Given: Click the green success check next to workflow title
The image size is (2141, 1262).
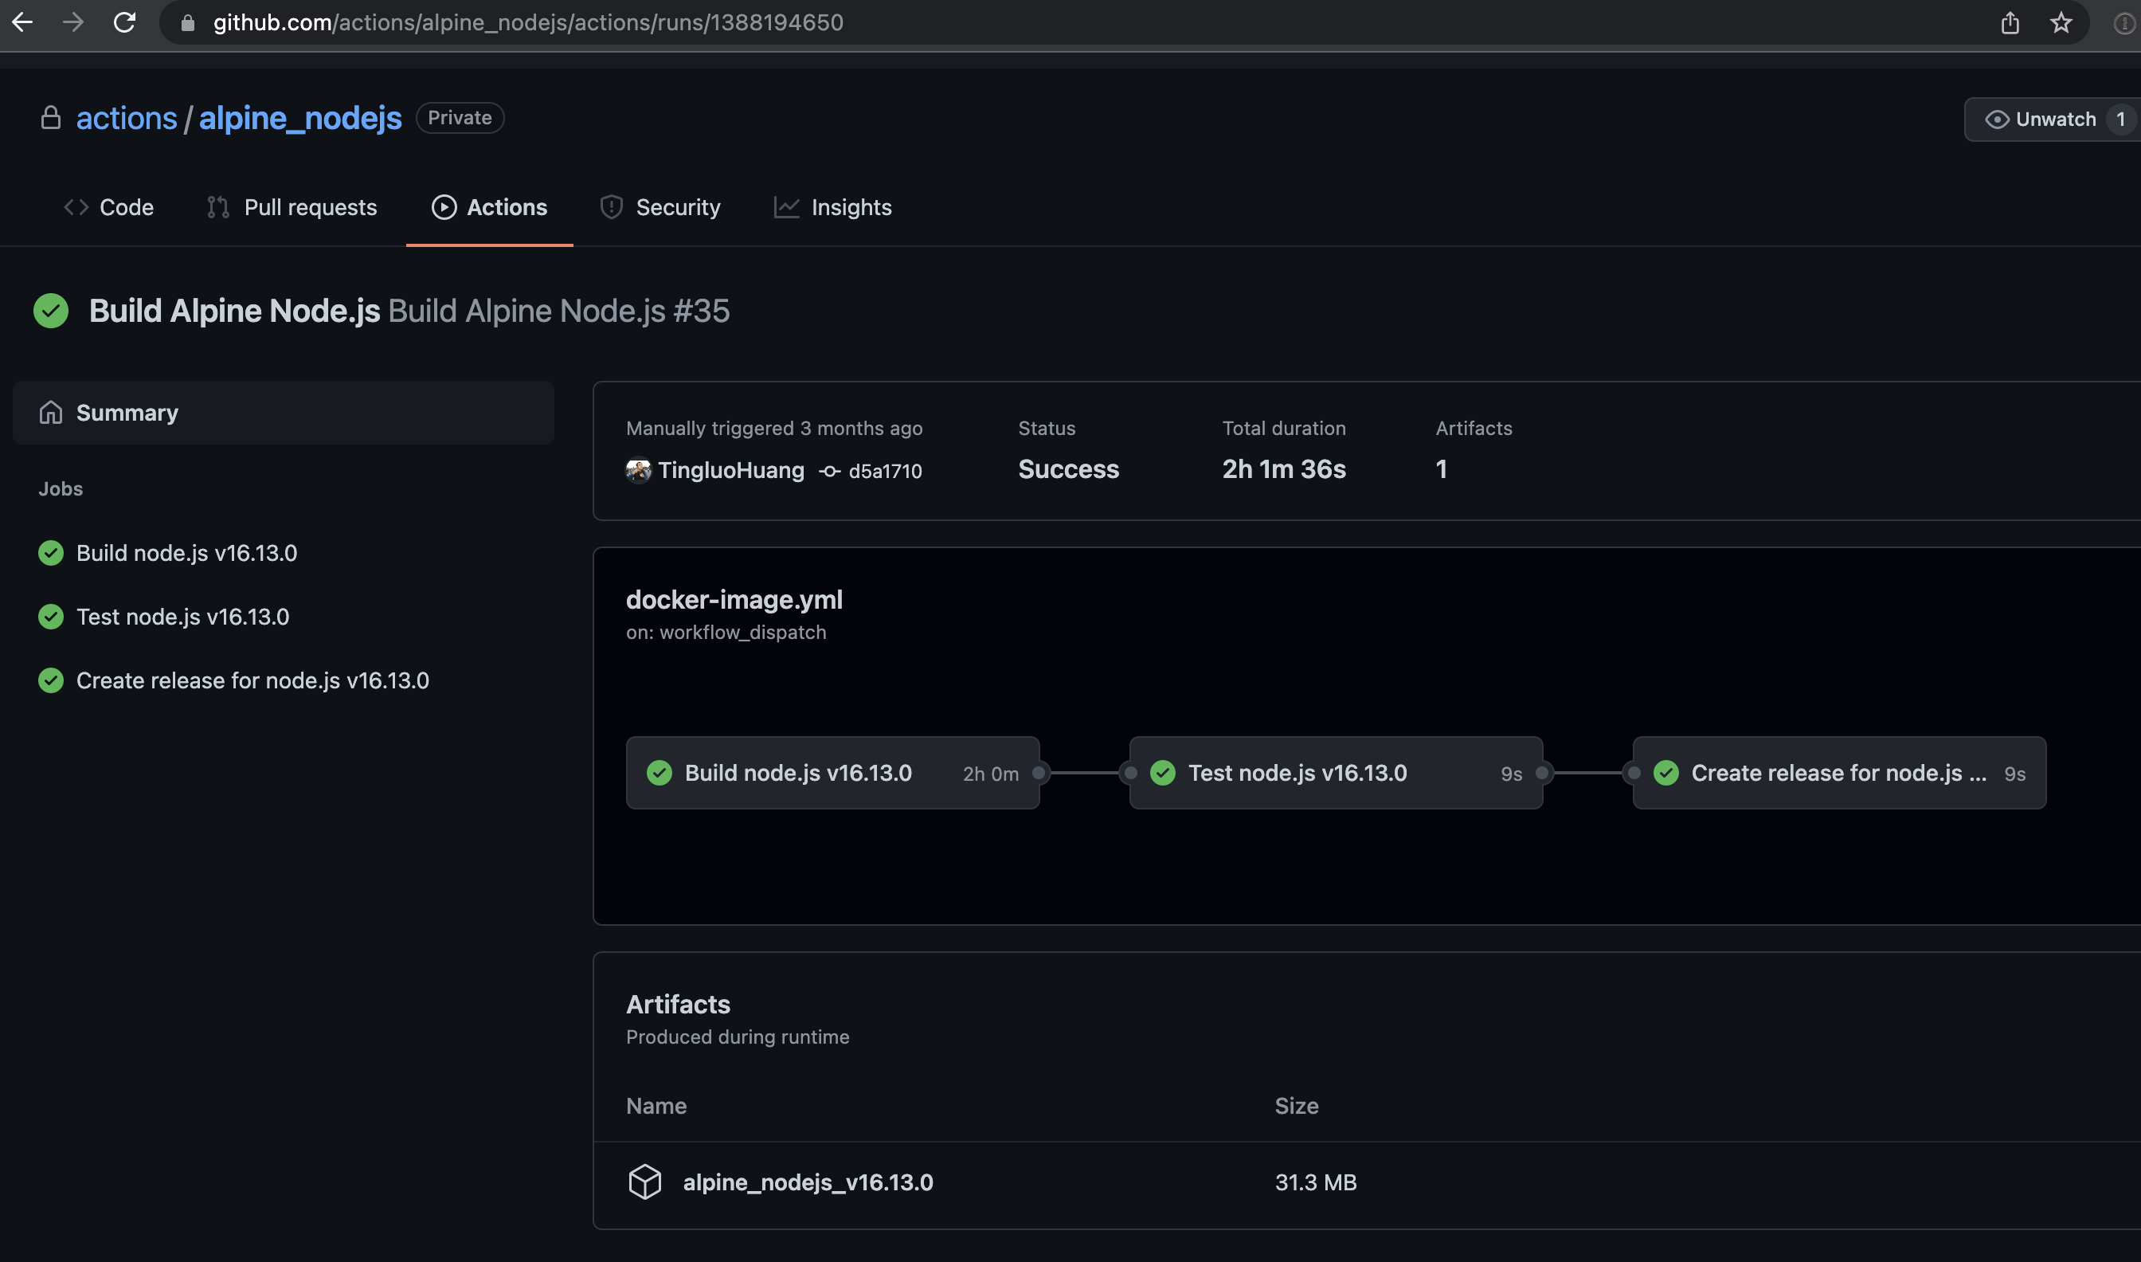Looking at the screenshot, I should [x=51, y=312].
